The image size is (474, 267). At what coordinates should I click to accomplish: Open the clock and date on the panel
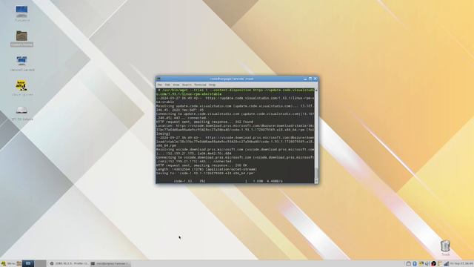coord(462,264)
